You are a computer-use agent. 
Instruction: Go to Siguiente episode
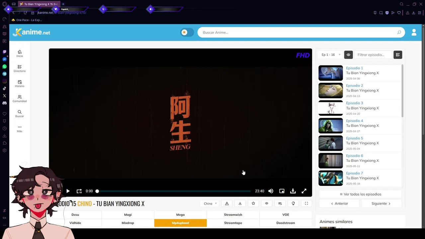pos(381,203)
